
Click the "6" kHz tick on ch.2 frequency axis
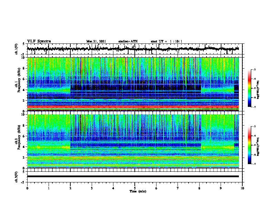[x=24, y=136]
